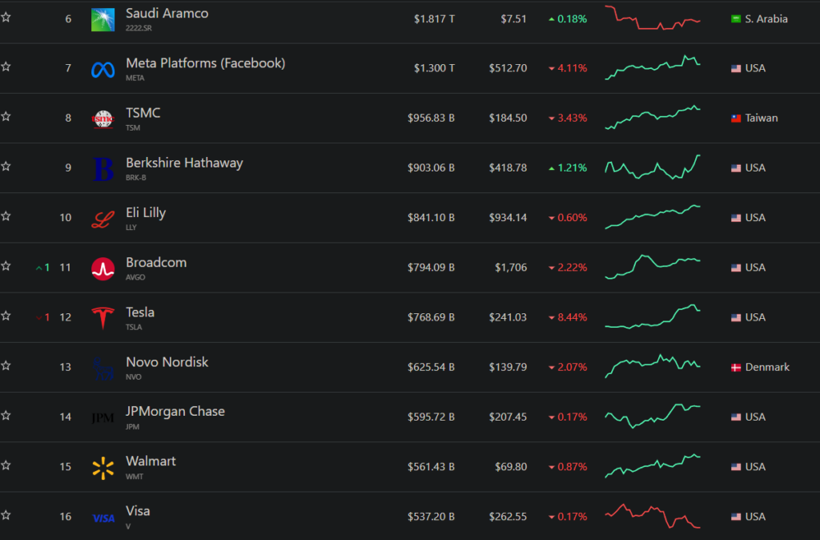Click the Tesla T logo
This screenshot has width=820, height=540.
point(103,318)
